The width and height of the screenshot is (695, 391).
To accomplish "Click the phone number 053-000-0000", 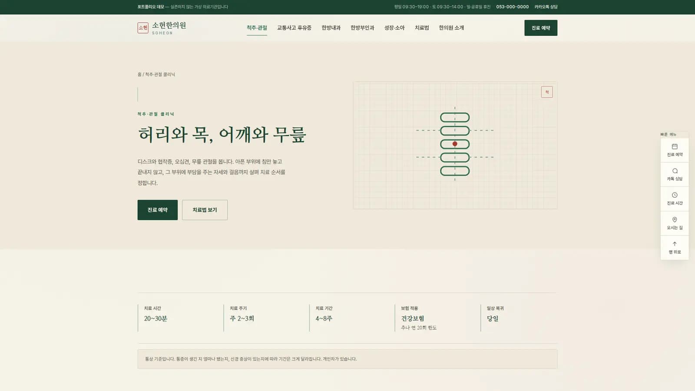I will click(513, 7).
